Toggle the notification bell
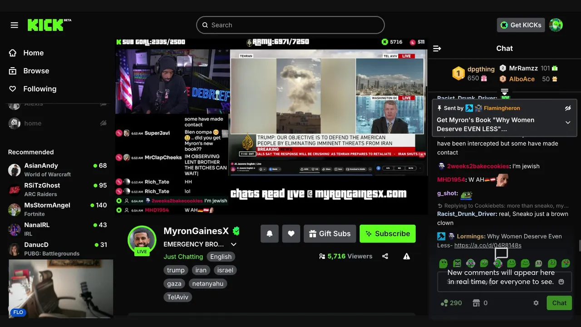 [x=270, y=233]
